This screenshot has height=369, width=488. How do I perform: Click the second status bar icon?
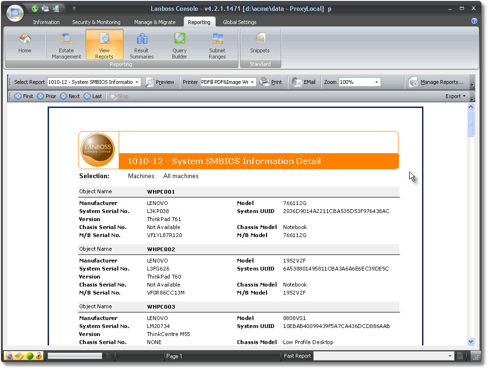(19, 356)
